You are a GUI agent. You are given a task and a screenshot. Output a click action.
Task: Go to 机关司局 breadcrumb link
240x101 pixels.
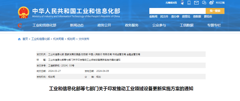click(x=58, y=39)
